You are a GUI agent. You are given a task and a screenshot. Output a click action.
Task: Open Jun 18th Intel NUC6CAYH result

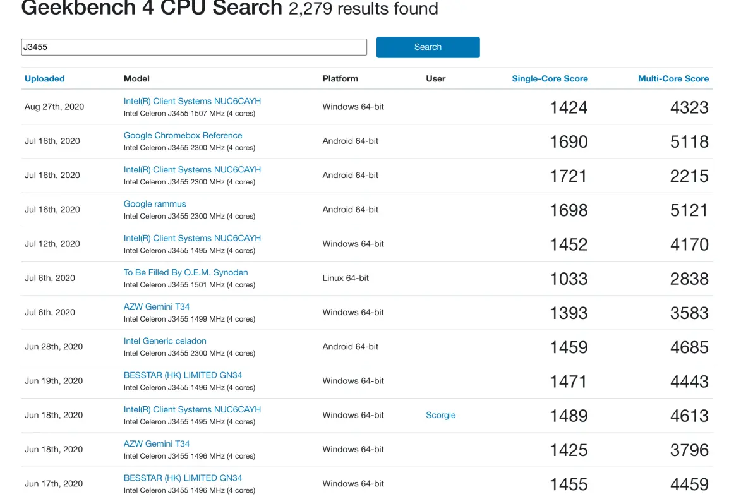(192, 410)
